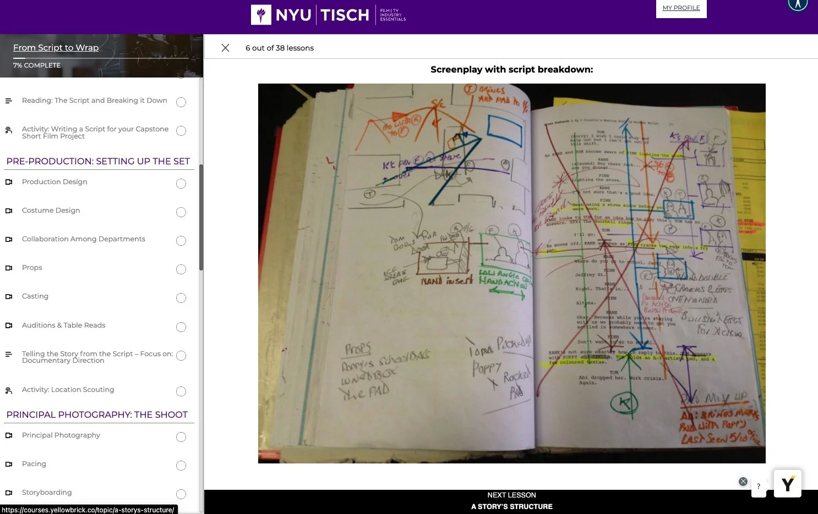Click the reading icon beside "Reading: The Script and Breaking it Down"
The height and width of the screenshot is (514, 818).
9,101
